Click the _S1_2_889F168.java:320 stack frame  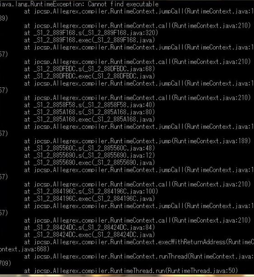(x=91, y=33)
